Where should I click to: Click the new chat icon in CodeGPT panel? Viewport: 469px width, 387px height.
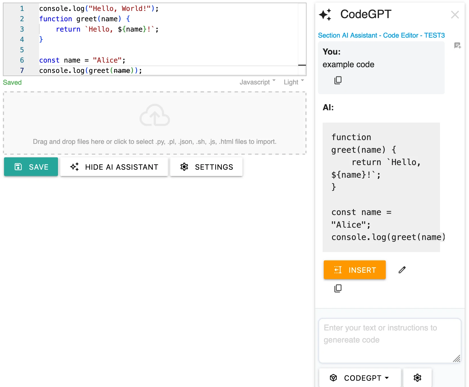point(458,45)
